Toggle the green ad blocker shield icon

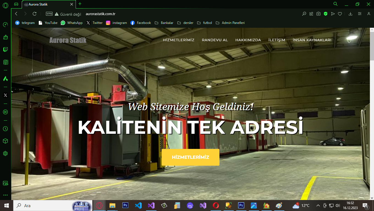[326, 14]
